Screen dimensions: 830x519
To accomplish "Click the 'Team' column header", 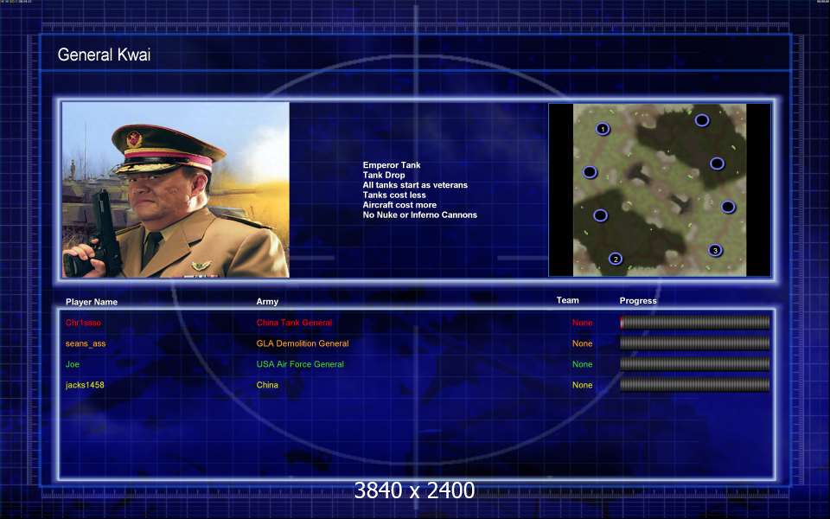I will point(567,300).
